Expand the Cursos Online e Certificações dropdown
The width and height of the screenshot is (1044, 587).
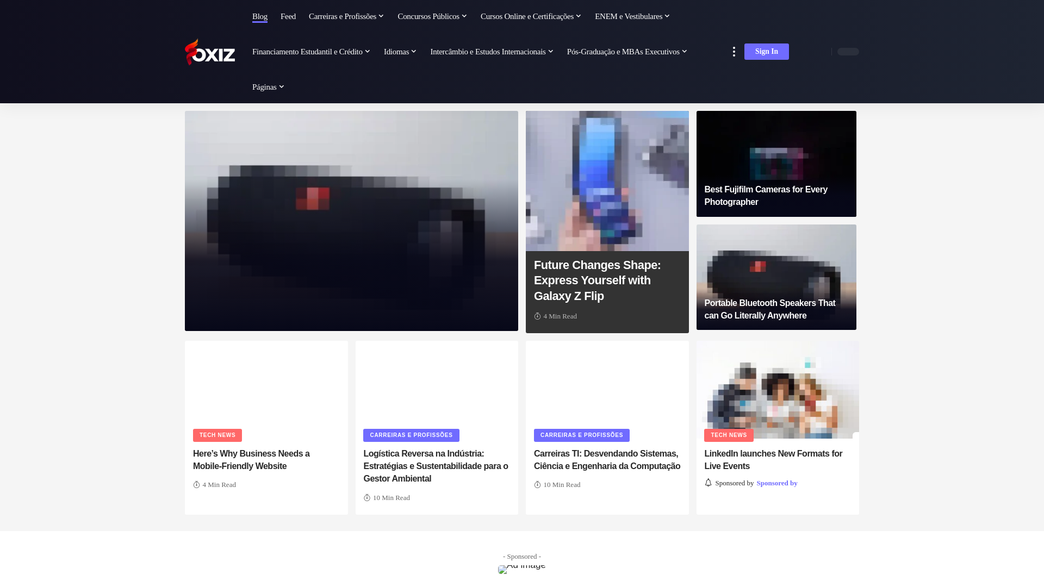(x=531, y=16)
